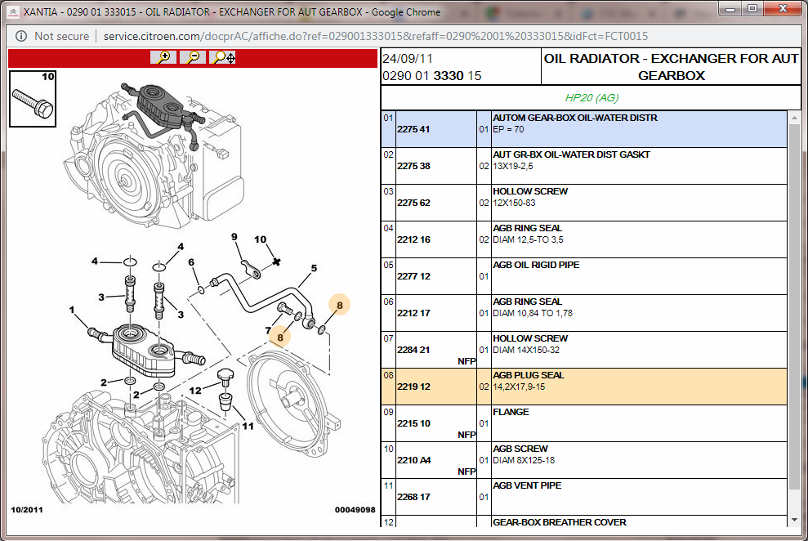The height and width of the screenshot is (541, 808).
Task: Click AGB RING SEAL DIAM 12,5-TO 3,5
Action: coord(528,234)
